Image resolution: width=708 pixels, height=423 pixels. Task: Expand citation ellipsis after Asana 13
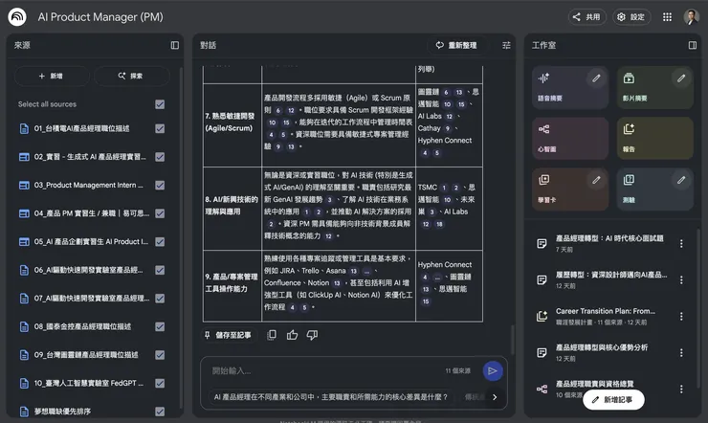(366, 272)
